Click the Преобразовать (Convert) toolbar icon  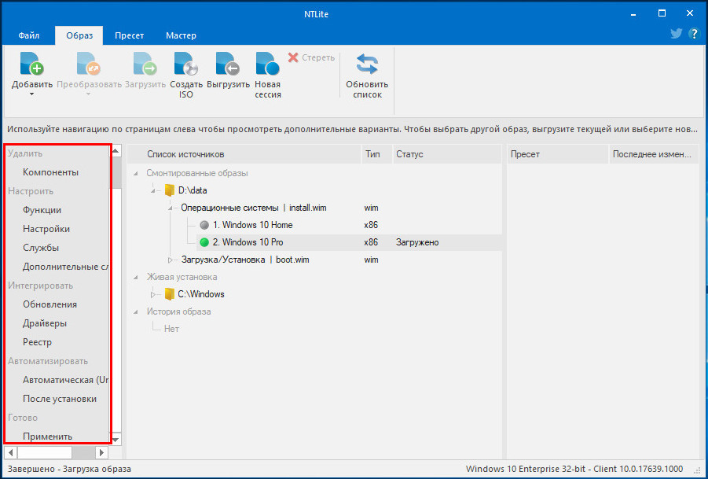(x=89, y=64)
